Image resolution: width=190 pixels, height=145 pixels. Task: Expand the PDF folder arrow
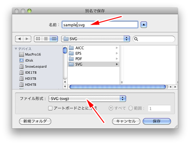coord(117,59)
